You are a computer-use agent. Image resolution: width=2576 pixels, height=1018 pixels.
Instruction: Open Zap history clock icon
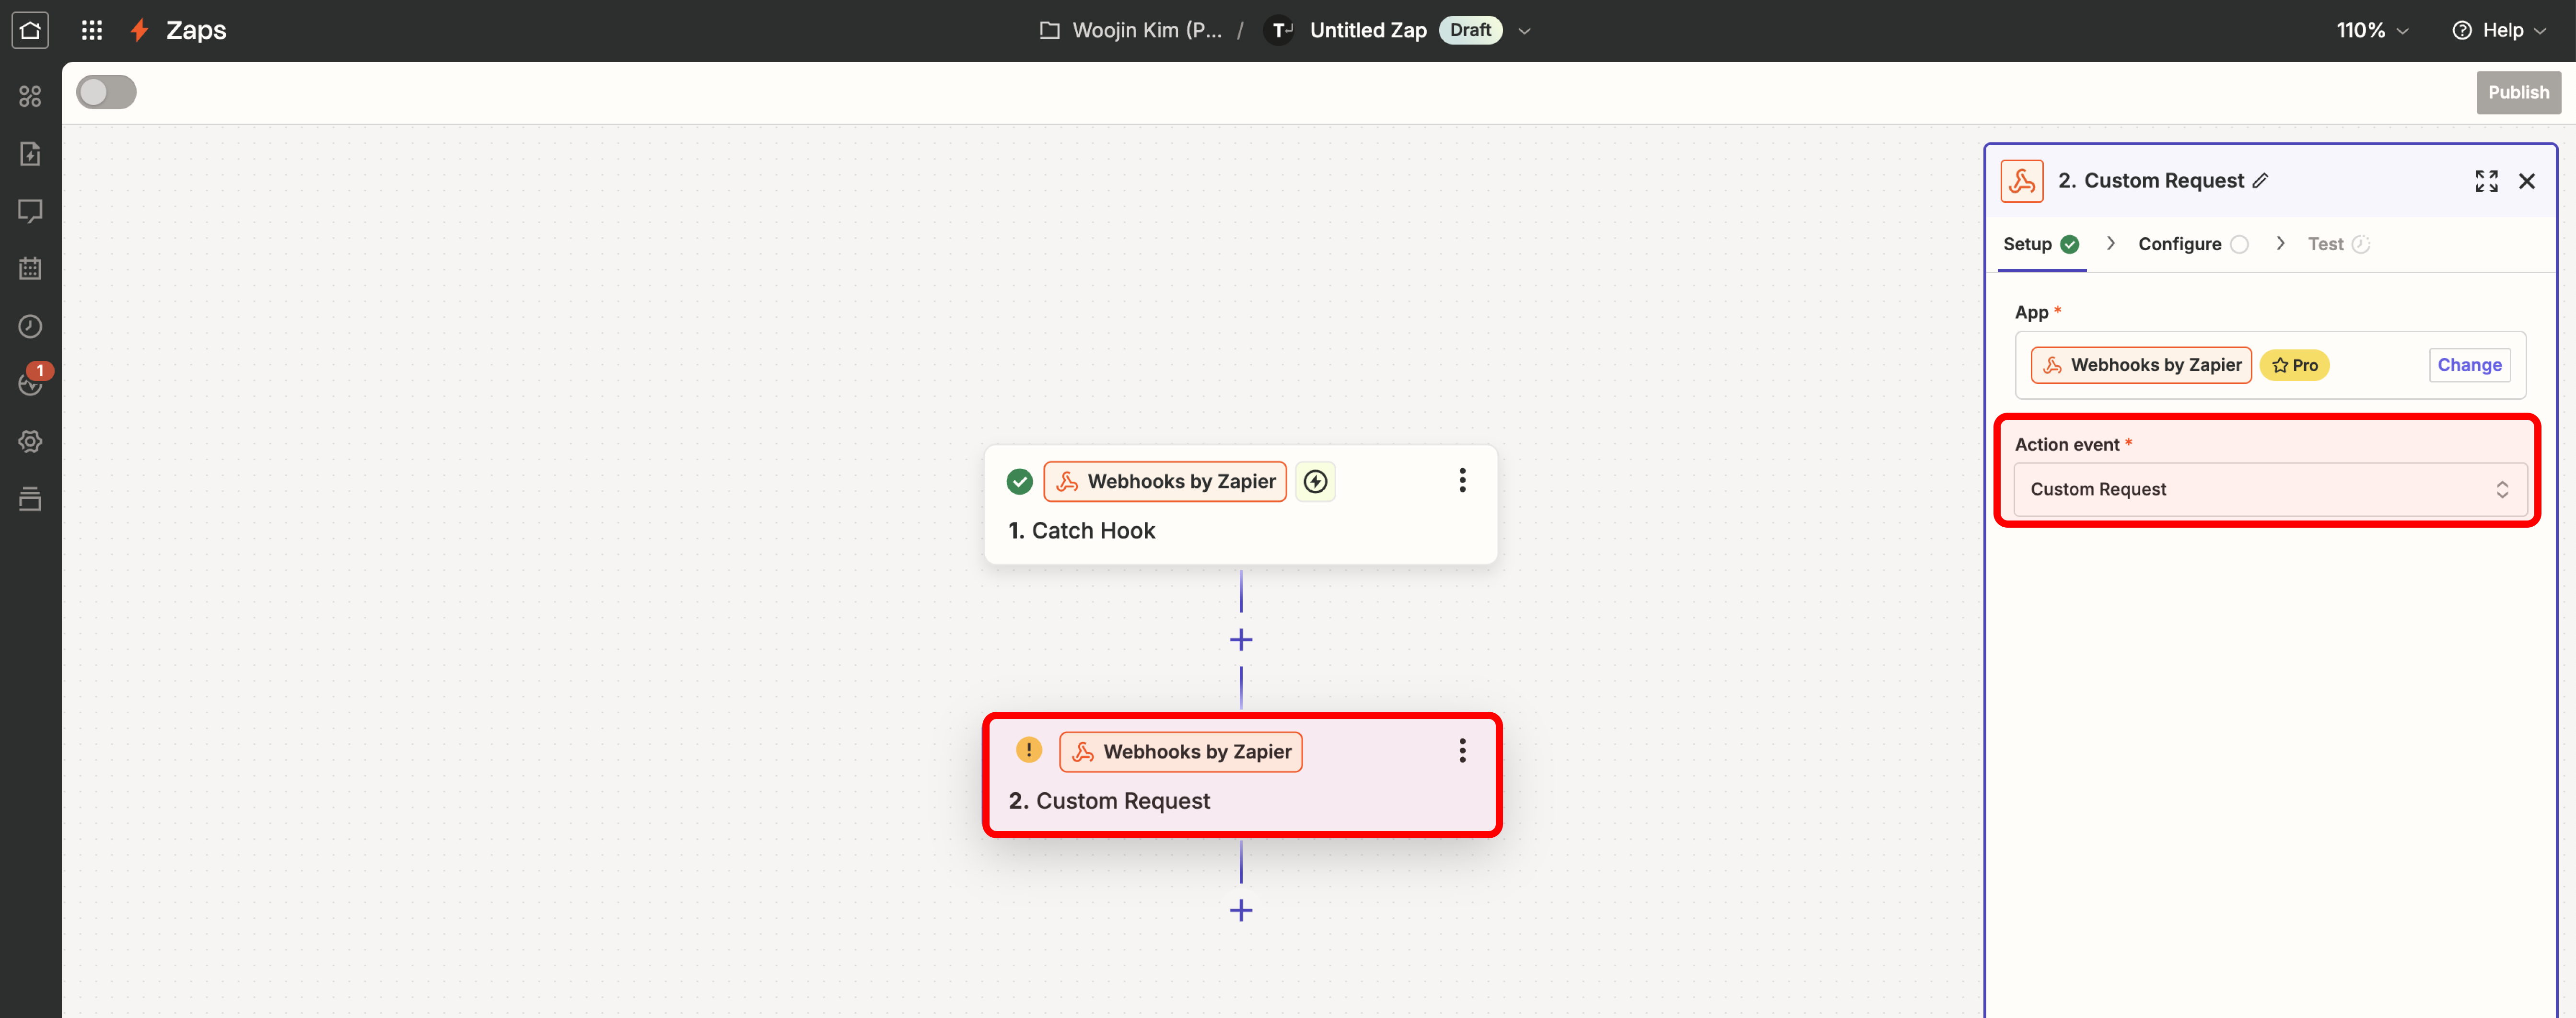pos(30,326)
